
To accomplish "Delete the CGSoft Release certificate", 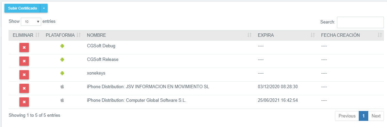I will (x=24, y=61).
